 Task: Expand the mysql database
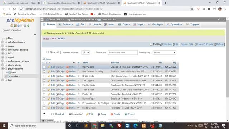3,57
